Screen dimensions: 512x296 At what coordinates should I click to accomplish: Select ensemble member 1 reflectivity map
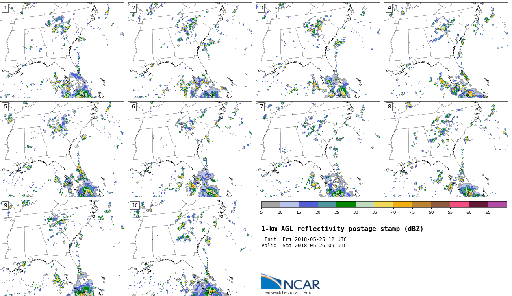(62, 50)
